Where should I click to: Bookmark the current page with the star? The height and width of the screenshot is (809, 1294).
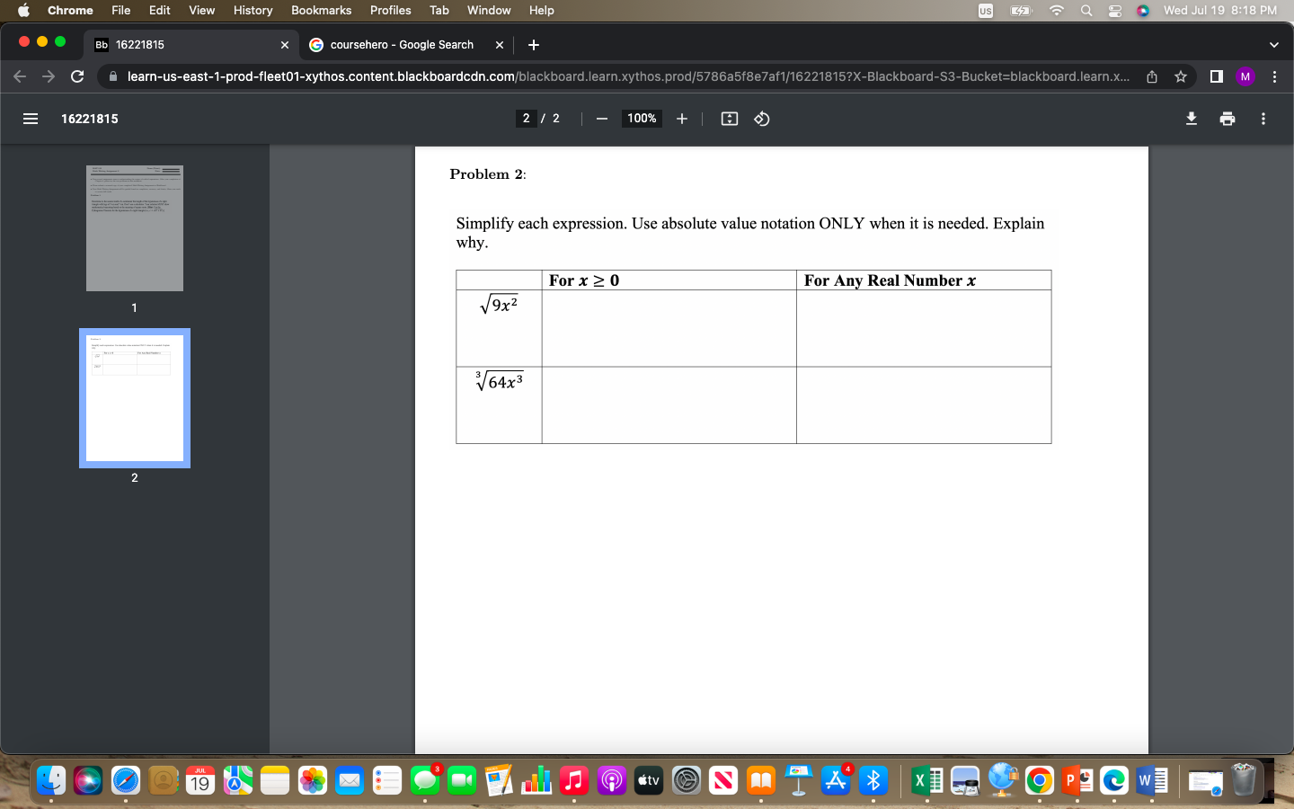click(1181, 76)
